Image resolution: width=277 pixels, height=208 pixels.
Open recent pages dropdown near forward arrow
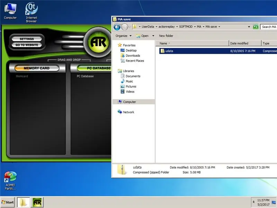(x=130, y=27)
